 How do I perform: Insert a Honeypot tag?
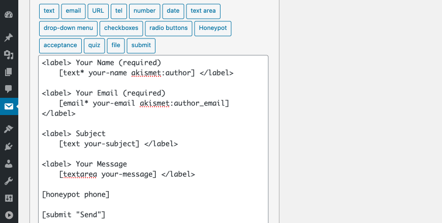213,28
